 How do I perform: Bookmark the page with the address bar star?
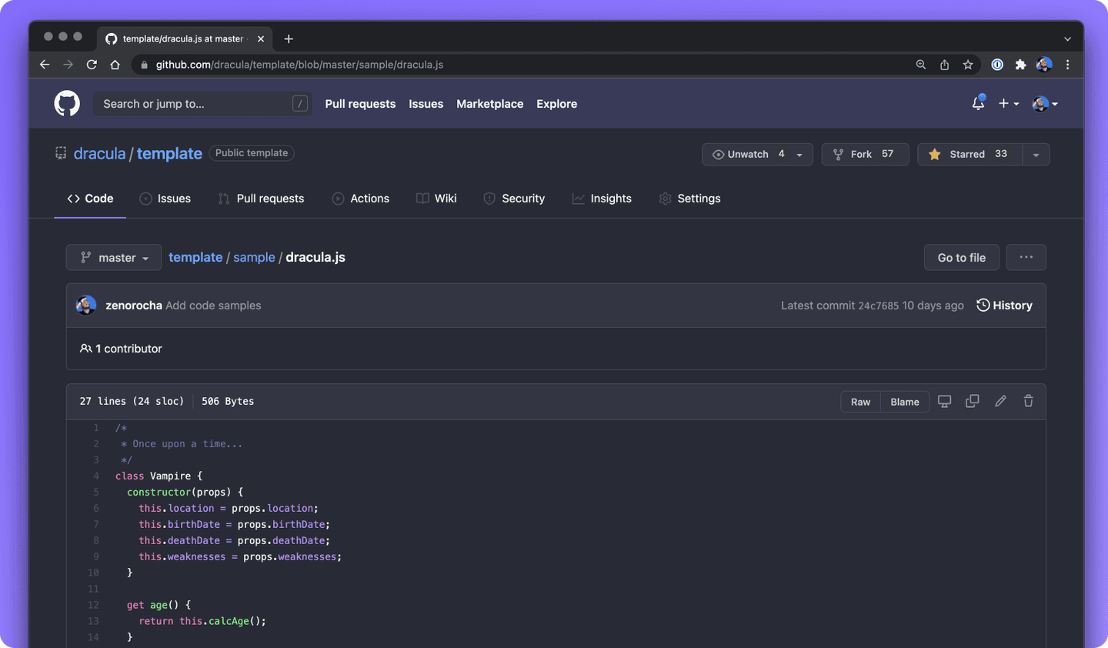point(967,65)
